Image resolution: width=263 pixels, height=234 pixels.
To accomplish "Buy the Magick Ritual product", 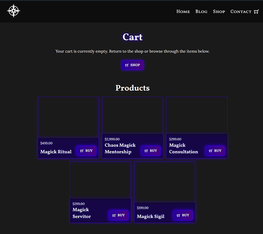I will point(86,151).
